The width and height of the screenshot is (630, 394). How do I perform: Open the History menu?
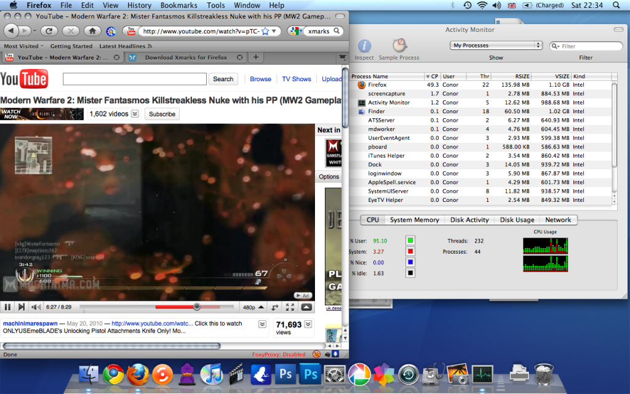tap(139, 5)
